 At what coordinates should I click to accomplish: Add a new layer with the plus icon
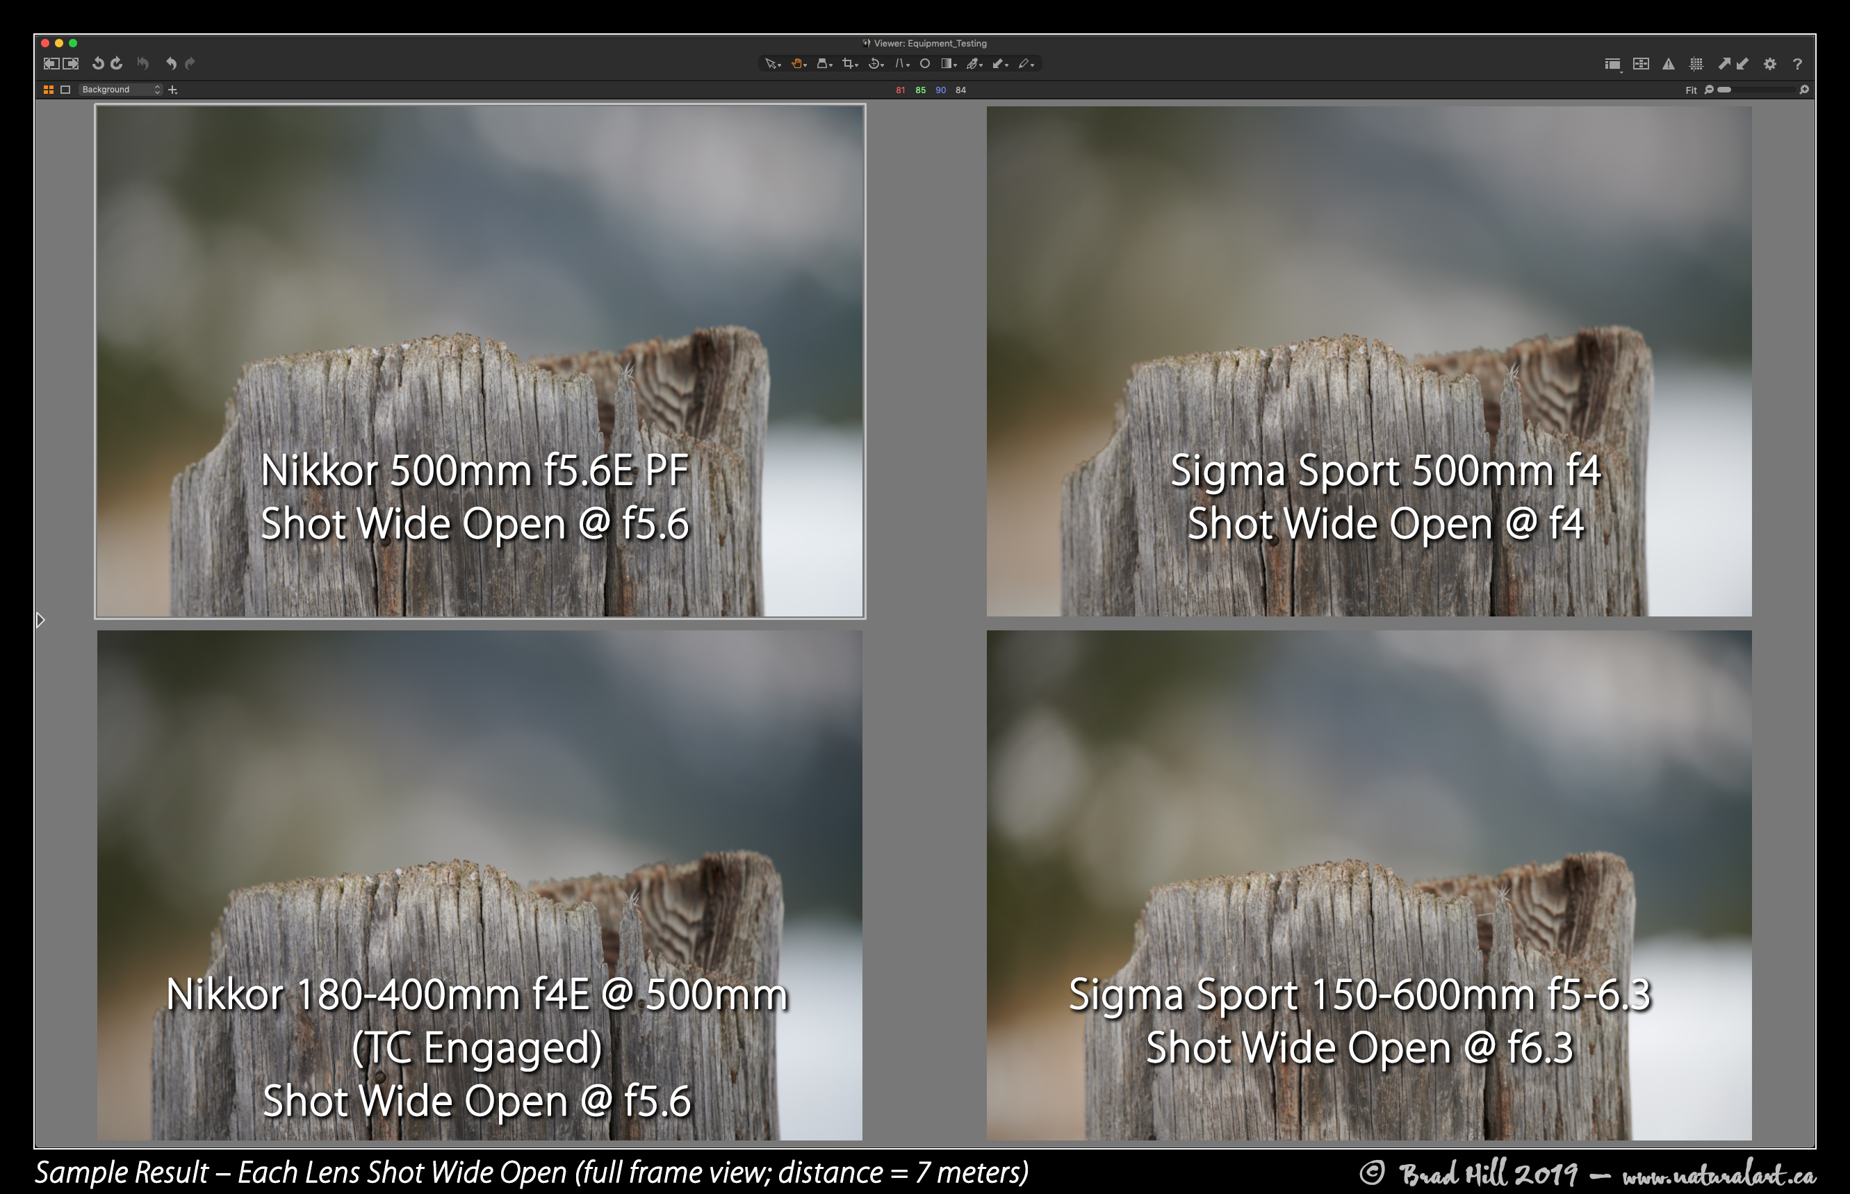[173, 90]
